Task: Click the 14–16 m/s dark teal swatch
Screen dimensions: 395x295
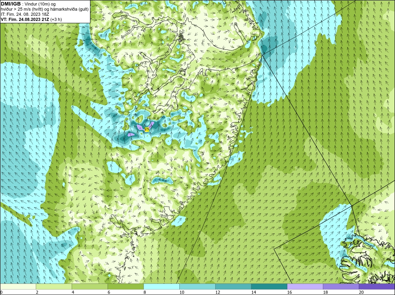Action: (x=269, y=287)
